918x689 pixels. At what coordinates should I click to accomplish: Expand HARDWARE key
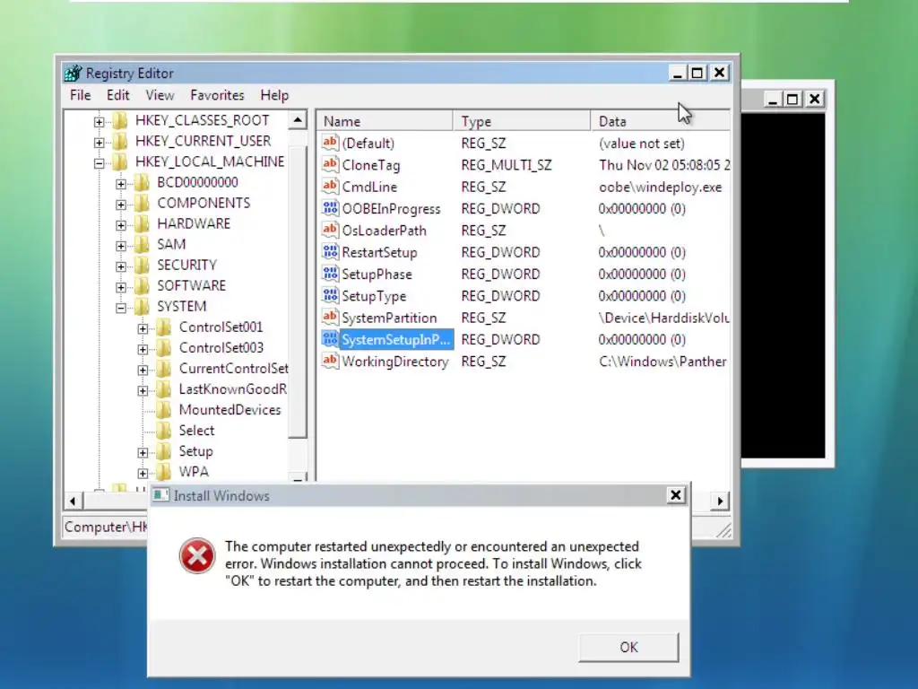point(121,225)
